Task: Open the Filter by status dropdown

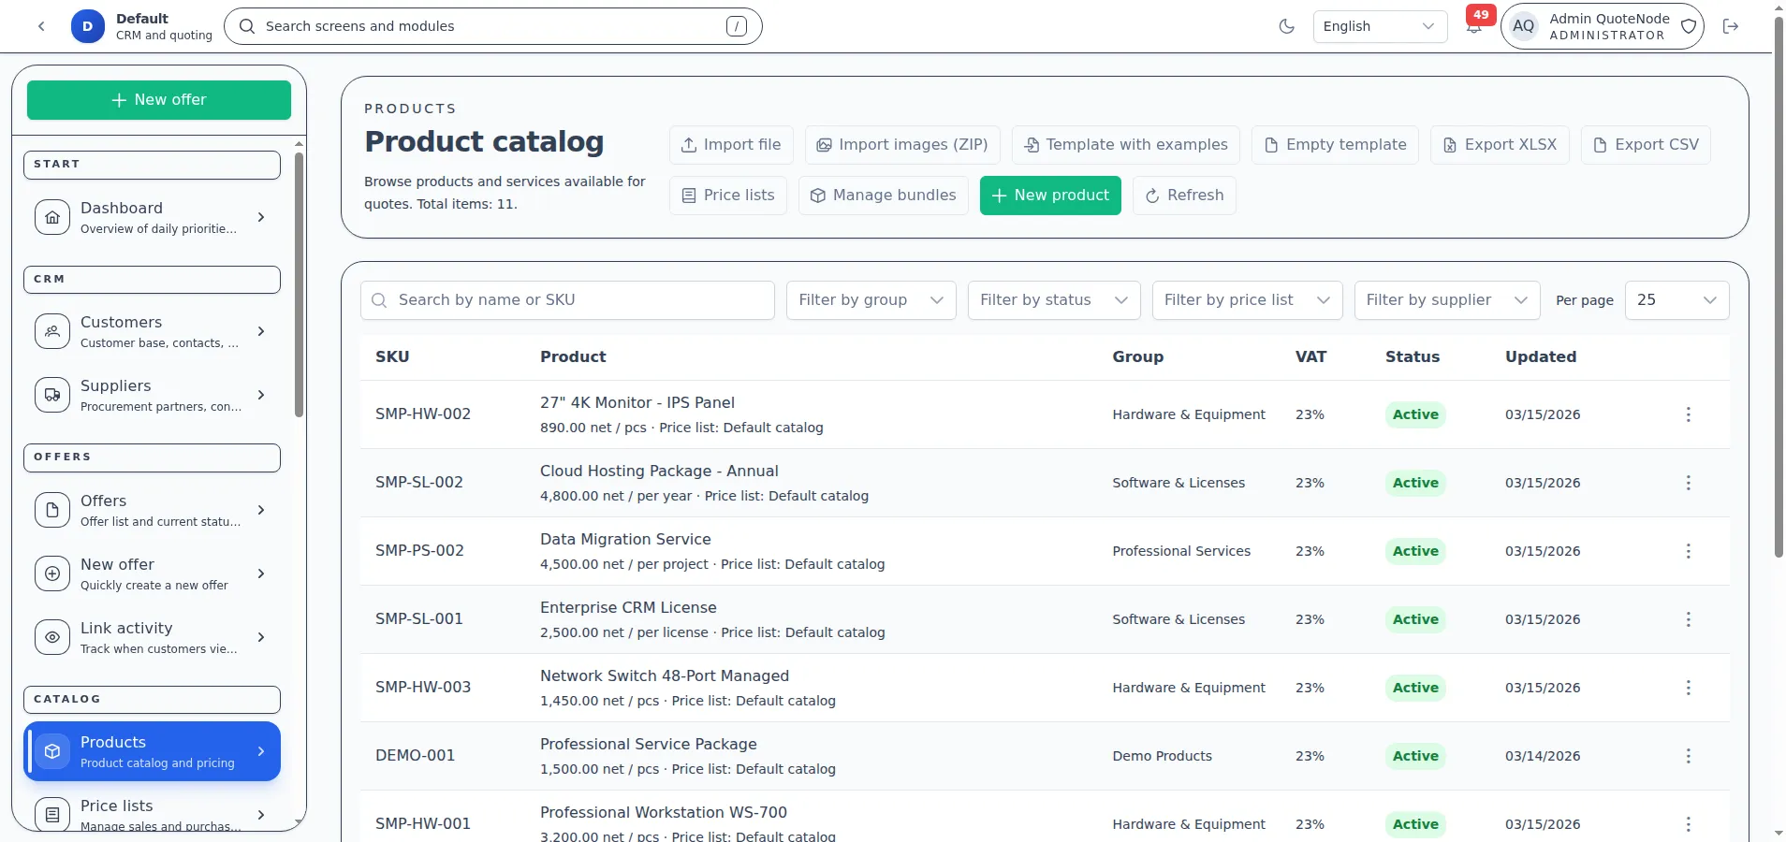Action: click(x=1053, y=300)
